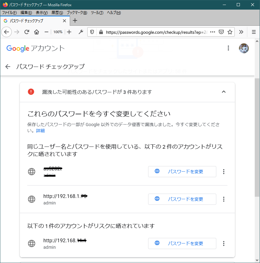Go back from パスワード チェックアップ page arrow
Screen dimensions: 260x263
8,67
